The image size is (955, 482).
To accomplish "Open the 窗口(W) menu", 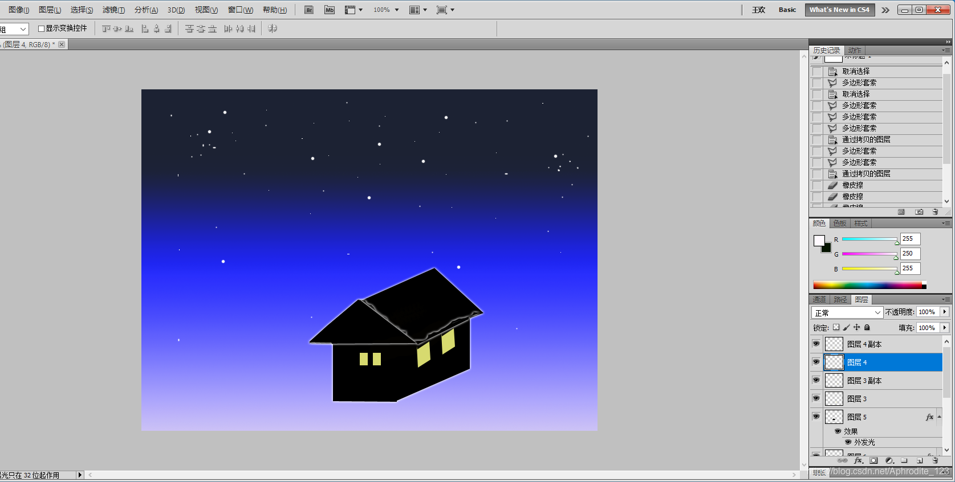I will 241,10.
